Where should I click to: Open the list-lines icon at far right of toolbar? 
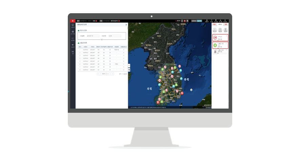coord(225,21)
